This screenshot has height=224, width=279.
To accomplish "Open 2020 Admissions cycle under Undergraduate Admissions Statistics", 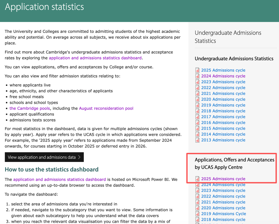I will (223, 99).
